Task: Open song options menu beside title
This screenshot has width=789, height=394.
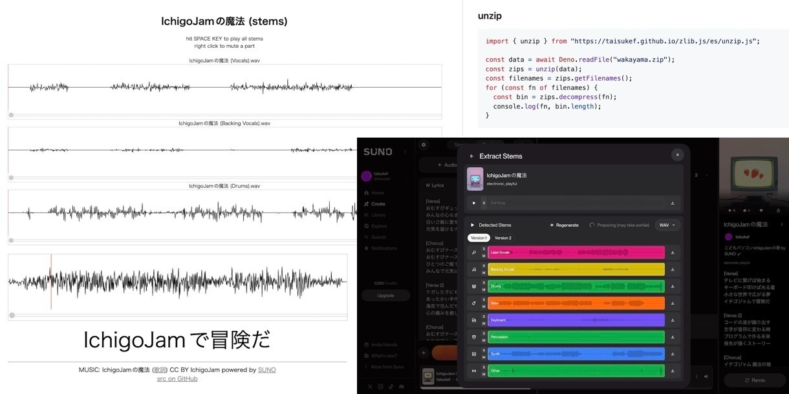Action: pos(782,224)
